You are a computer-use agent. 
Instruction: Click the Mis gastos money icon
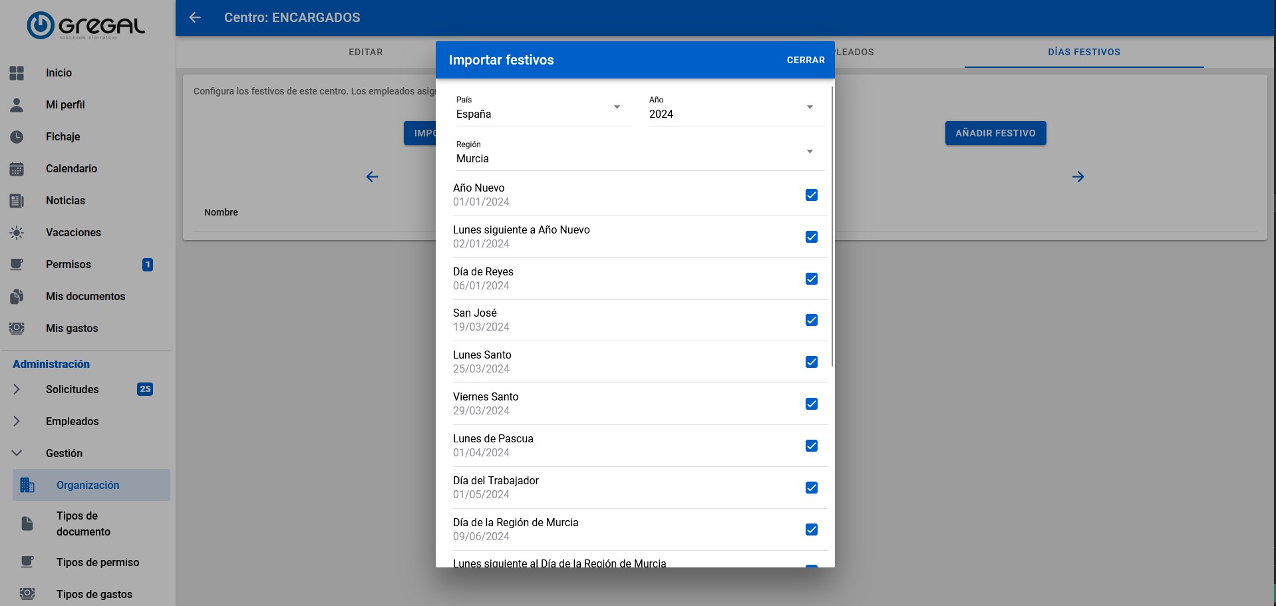[17, 329]
